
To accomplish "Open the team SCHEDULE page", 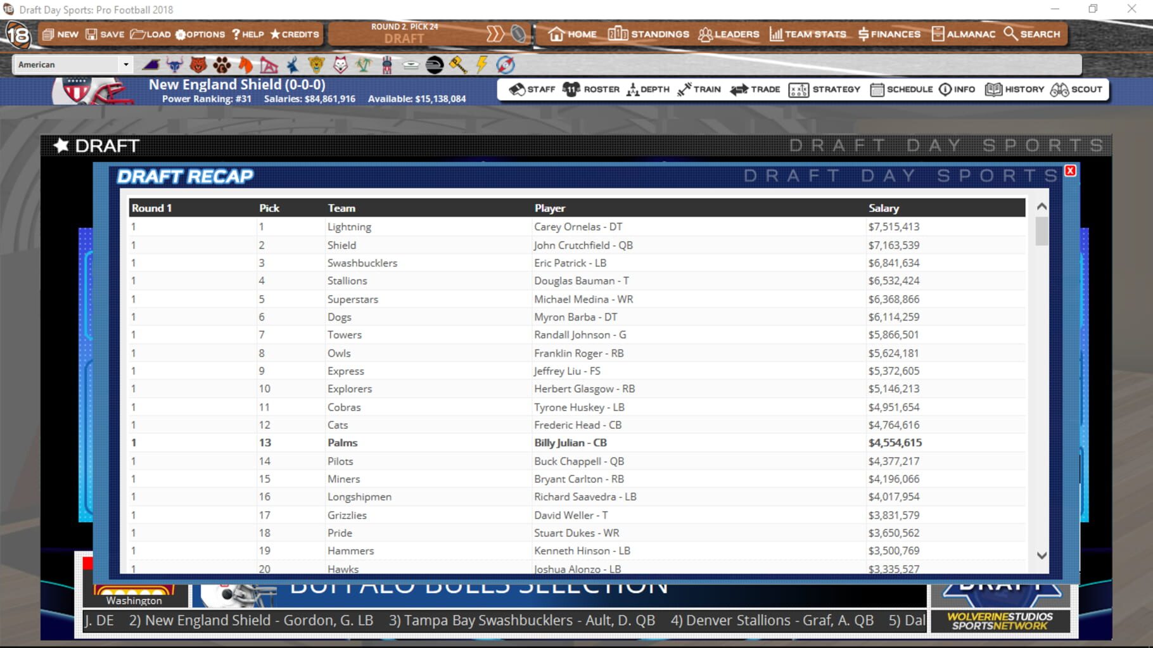I will pos(901,89).
